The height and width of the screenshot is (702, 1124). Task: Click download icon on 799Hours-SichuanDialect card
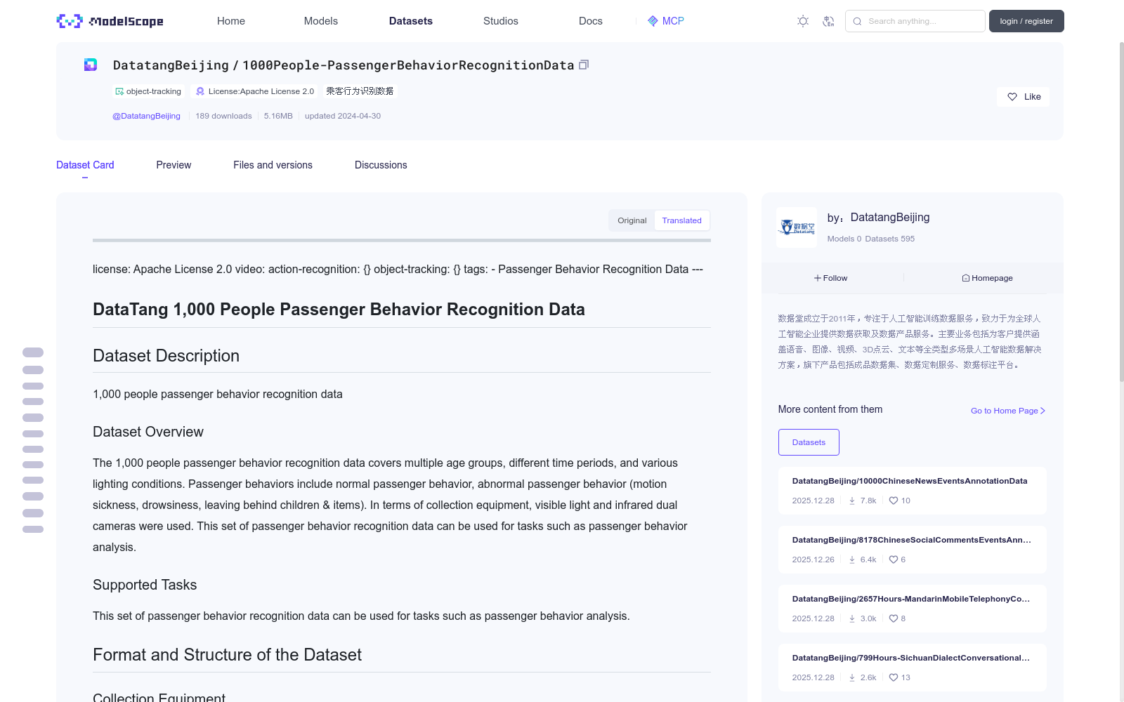852,677
